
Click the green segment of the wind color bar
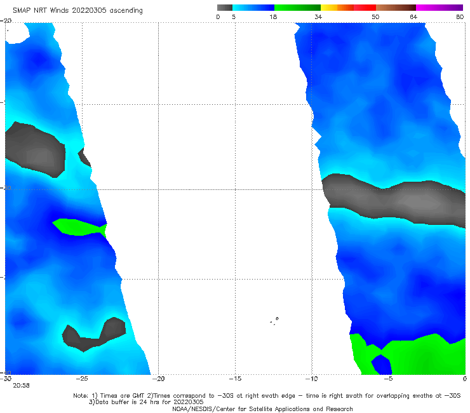297,8
